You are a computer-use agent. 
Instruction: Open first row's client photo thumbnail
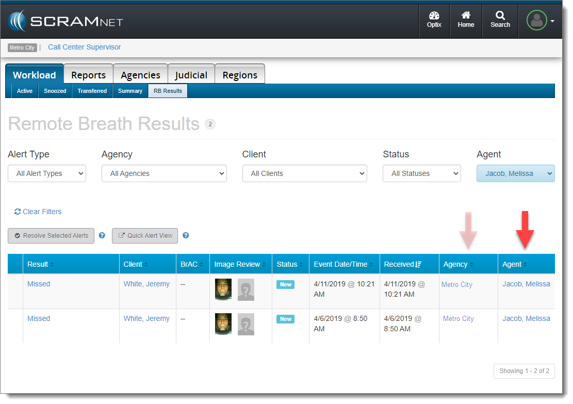coord(223,289)
